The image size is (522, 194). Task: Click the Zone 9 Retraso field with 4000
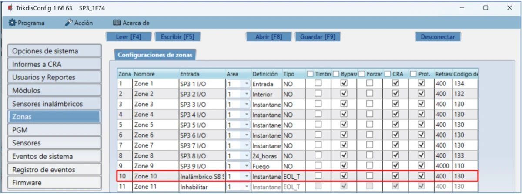point(443,166)
